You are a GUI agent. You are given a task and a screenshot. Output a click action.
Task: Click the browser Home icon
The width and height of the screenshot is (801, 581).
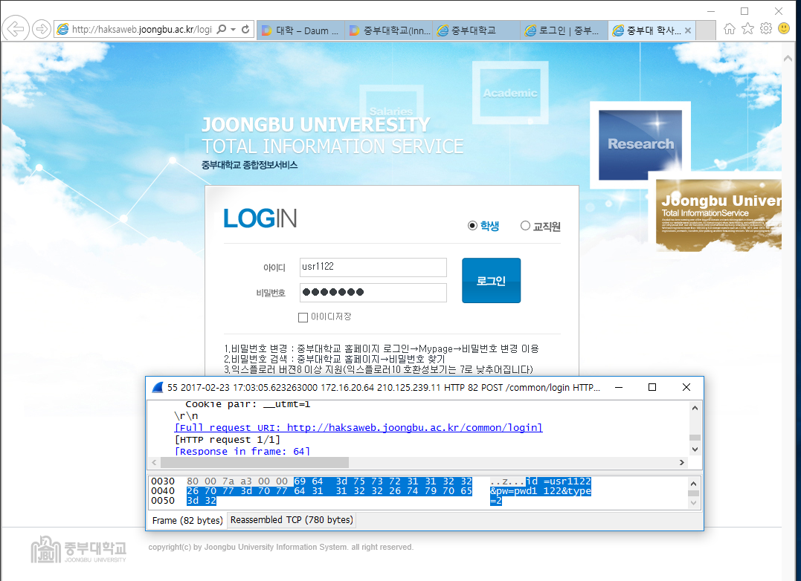pyautogui.click(x=730, y=28)
